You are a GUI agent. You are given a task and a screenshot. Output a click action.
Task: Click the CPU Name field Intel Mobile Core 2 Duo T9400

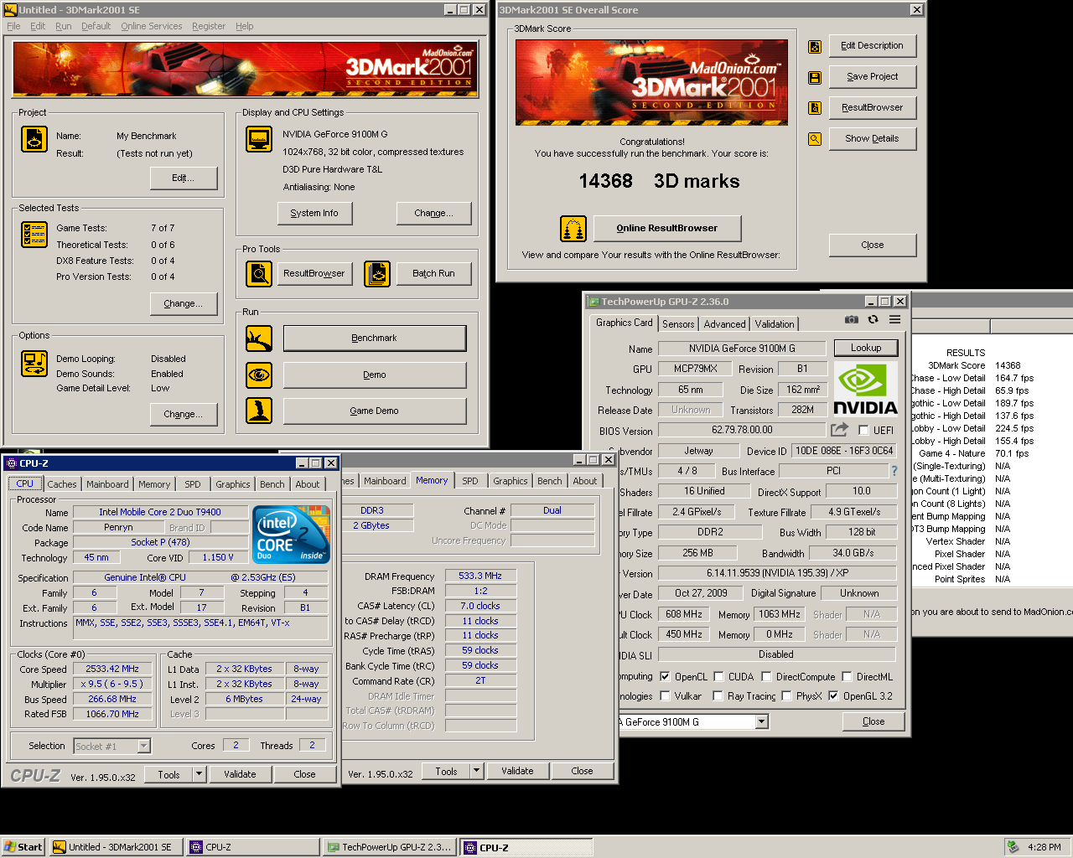pyautogui.click(x=160, y=512)
